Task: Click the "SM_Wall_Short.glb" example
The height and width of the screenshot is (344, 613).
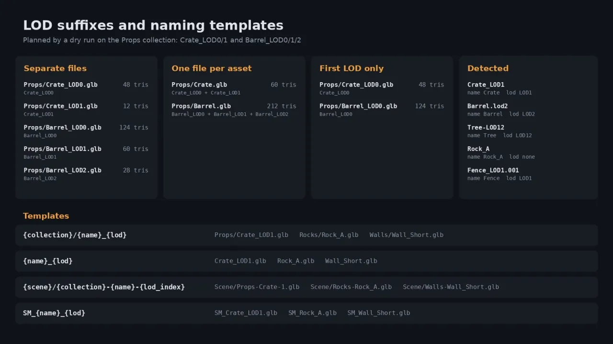Action: [x=379, y=313]
